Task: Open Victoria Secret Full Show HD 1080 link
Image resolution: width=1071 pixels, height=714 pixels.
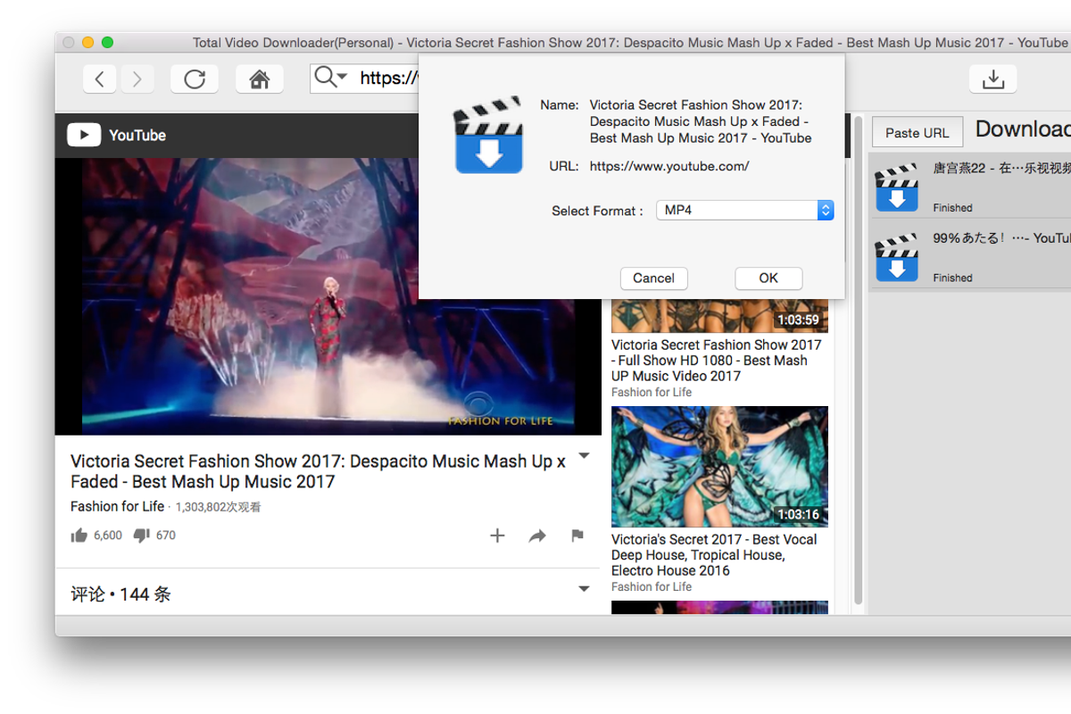Action: (x=717, y=361)
